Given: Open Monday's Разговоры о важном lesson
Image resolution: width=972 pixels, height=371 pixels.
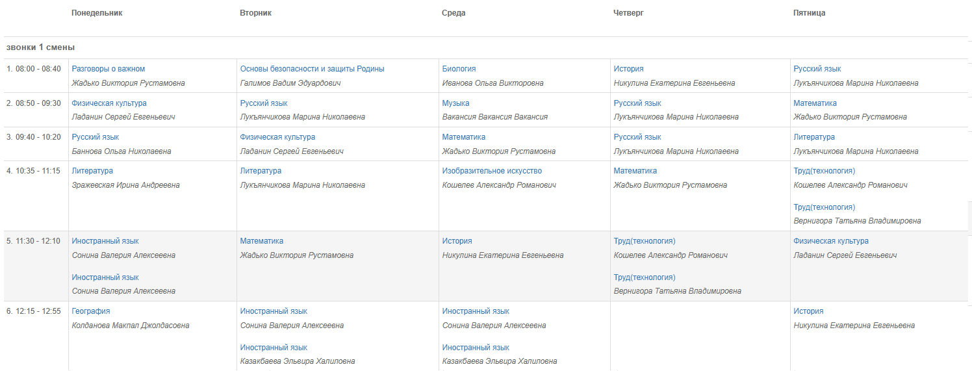Looking at the screenshot, I should pos(109,69).
